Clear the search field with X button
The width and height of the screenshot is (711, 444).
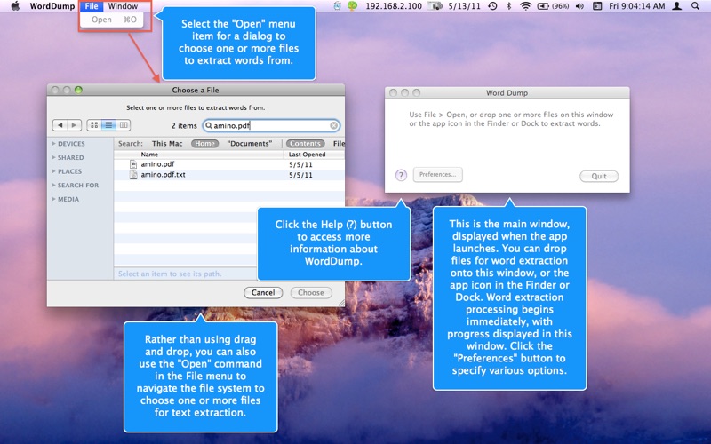333,125
